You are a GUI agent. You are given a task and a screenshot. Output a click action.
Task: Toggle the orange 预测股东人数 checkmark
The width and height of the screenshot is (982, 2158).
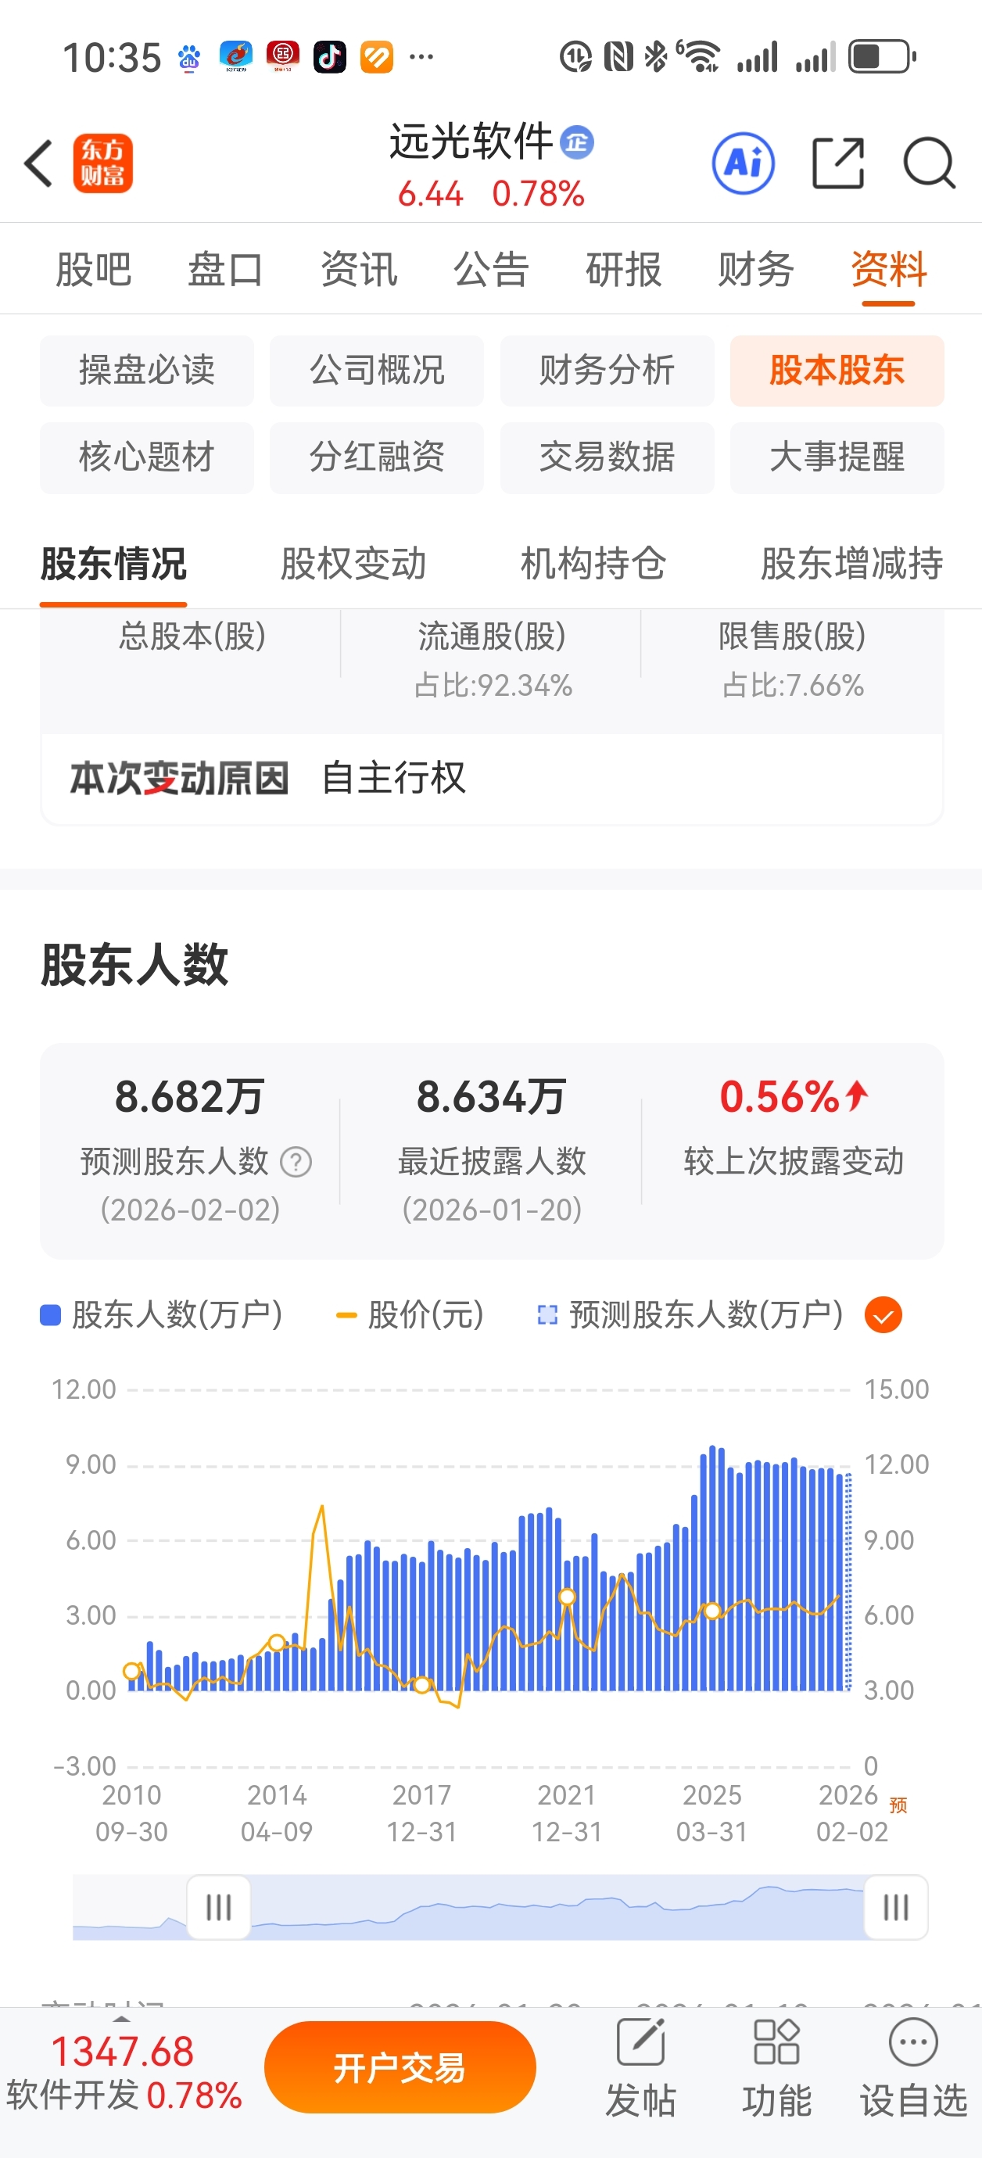coord(883,1315)
